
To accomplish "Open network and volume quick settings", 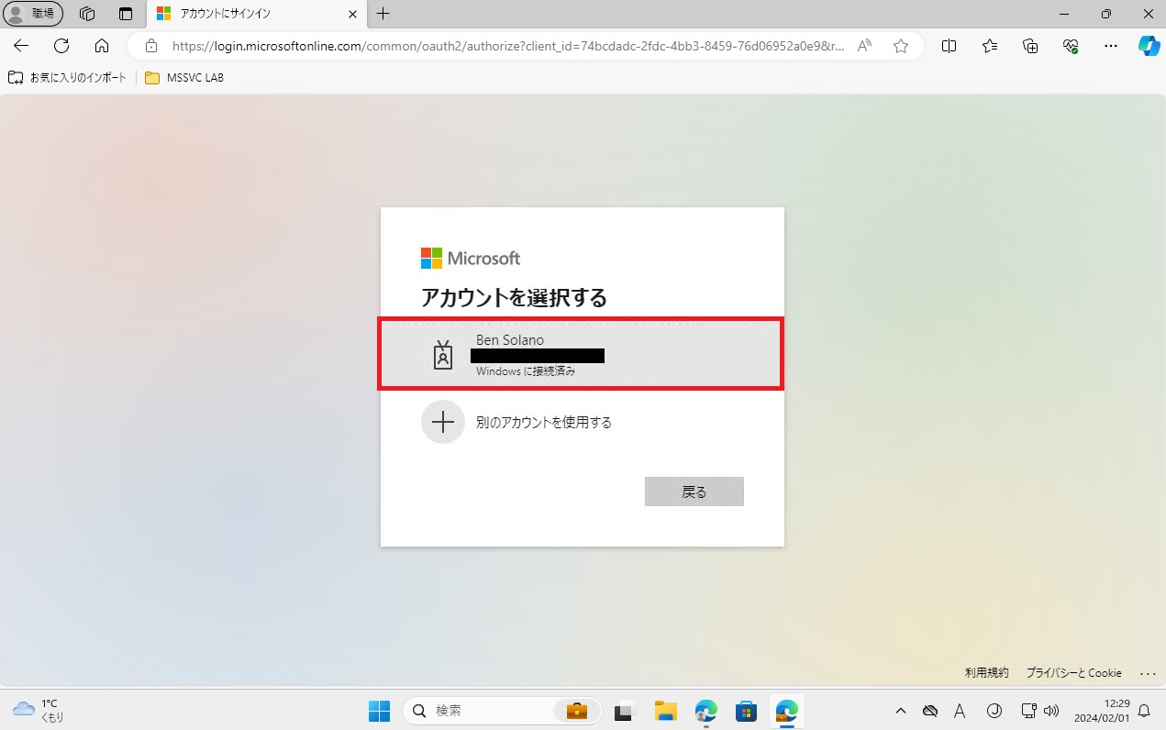I will [1040, 710].
